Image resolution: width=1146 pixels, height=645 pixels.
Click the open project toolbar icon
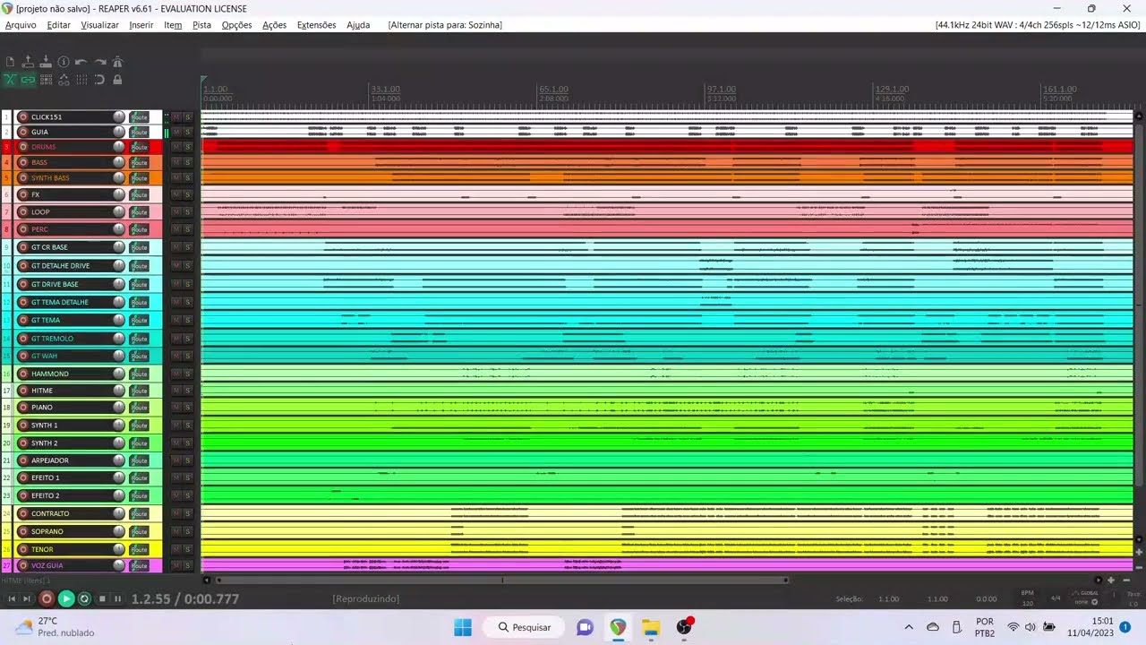tap(28, 62)
